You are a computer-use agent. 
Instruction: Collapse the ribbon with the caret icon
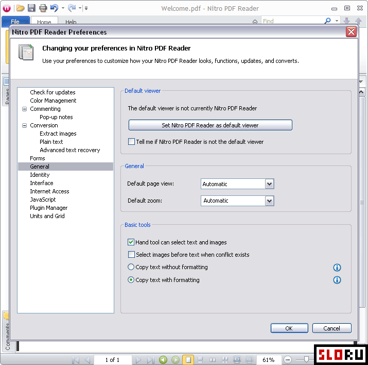255,22
